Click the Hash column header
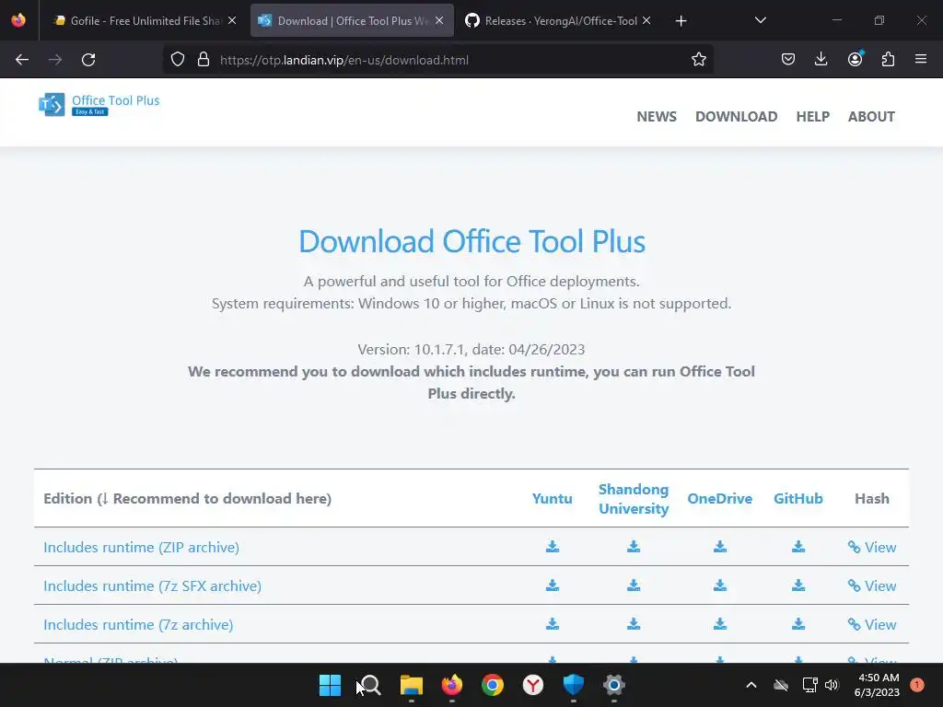This screenshot has width=943, height=707. (871, 498)
